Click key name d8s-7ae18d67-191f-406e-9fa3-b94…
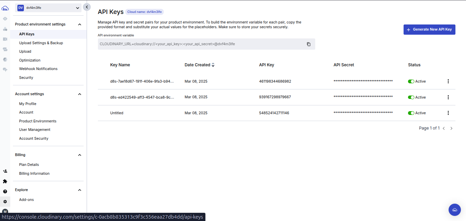This screenshot has width=466, height=221. tap(142, 81)
